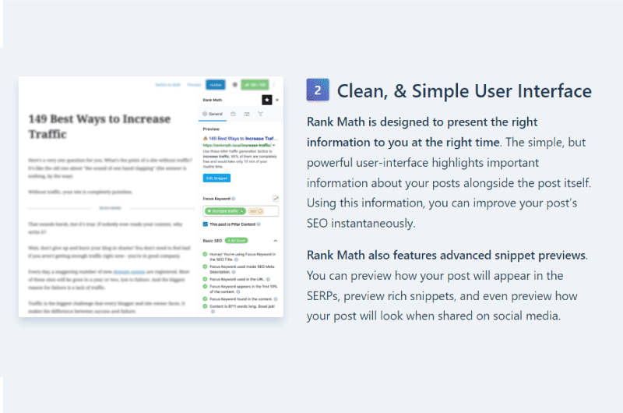Click the post title '149 Best Ways to Increase Traffic'
The height and width of the screenshot is (413, 623).
(100, 126)
